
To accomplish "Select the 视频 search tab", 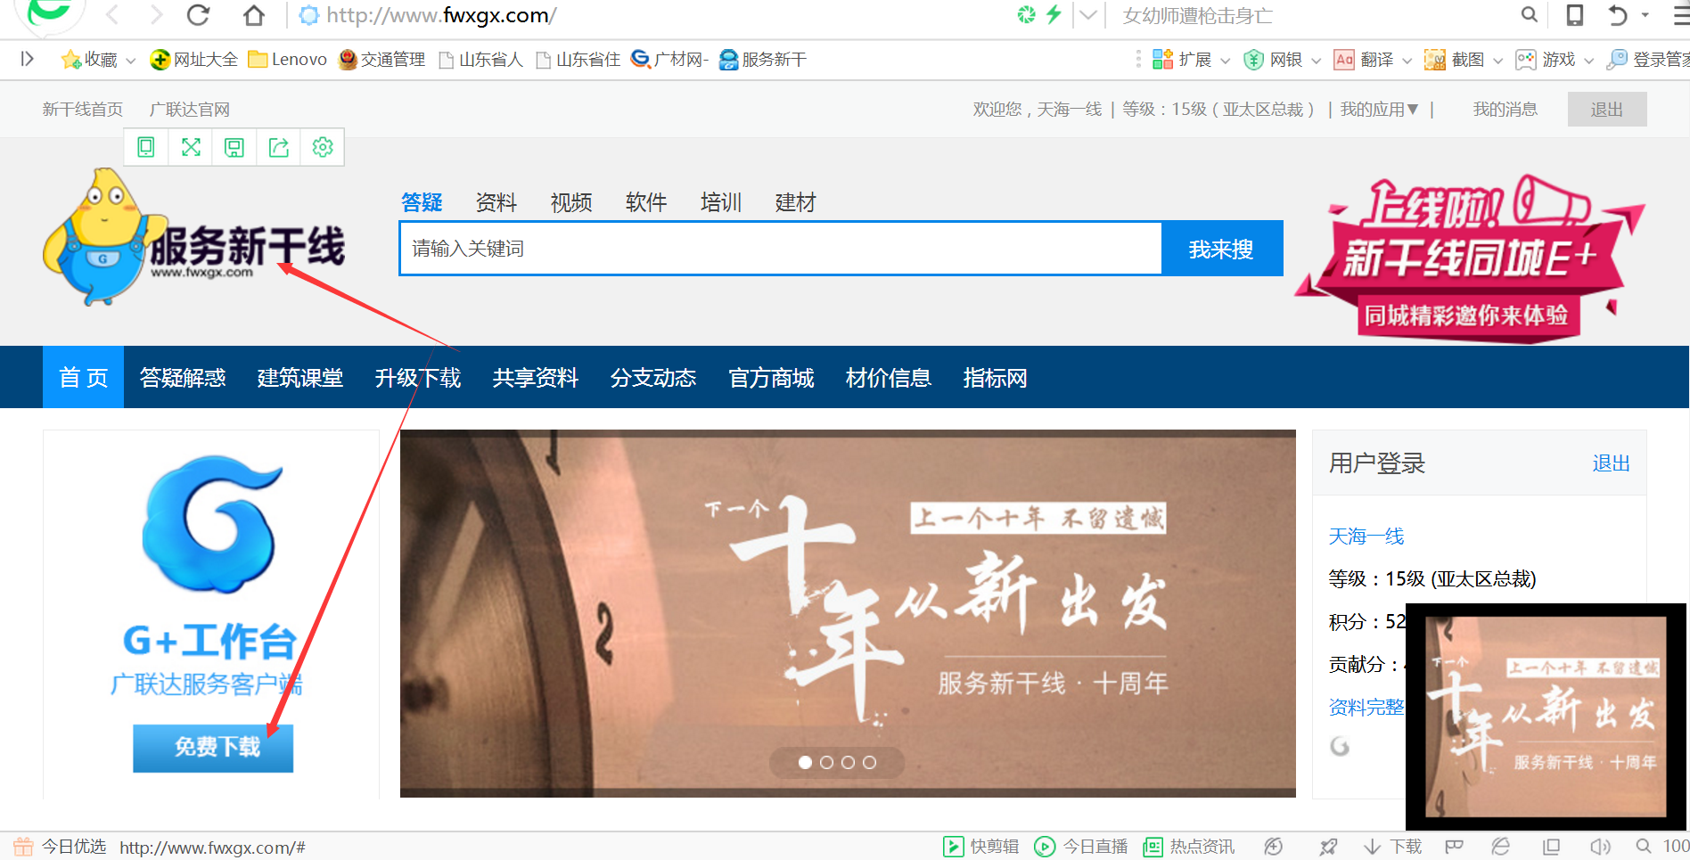I will coord(571,202).
